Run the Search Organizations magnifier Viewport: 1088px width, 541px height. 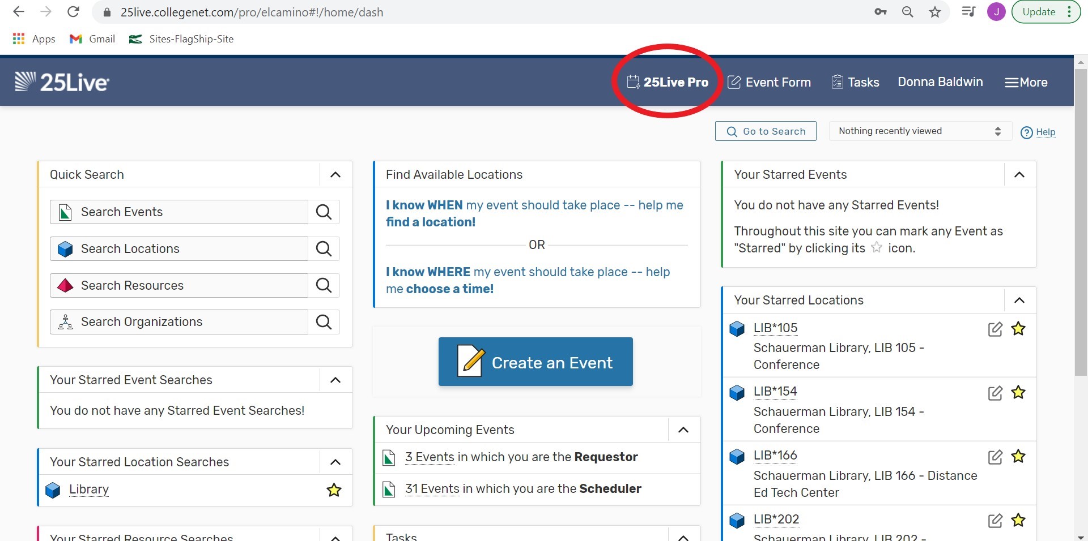pos(324,321)
